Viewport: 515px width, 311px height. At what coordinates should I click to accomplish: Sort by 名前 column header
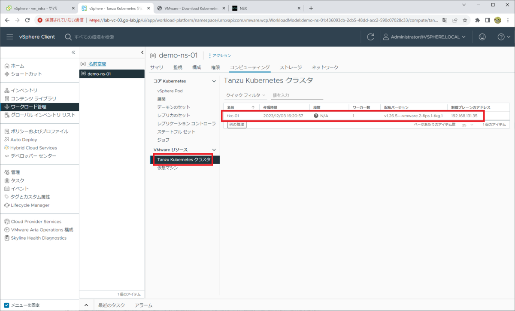point(231,107)
